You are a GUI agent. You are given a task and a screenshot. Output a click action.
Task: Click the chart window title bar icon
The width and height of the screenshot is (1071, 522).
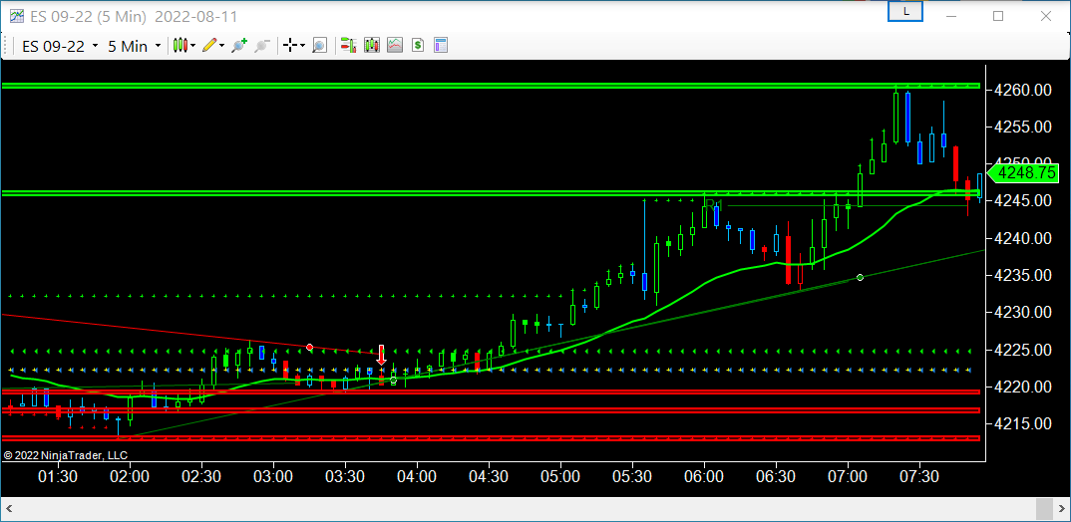(x=16, y=16)
